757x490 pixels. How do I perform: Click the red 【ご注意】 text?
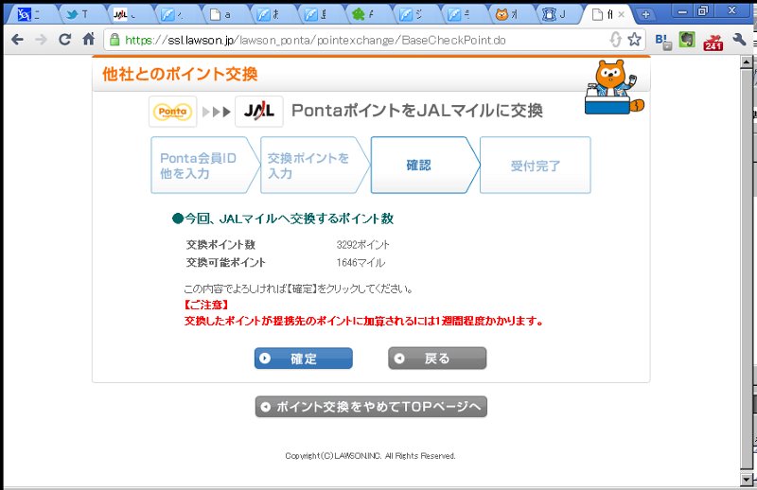[x=206, y=306]
